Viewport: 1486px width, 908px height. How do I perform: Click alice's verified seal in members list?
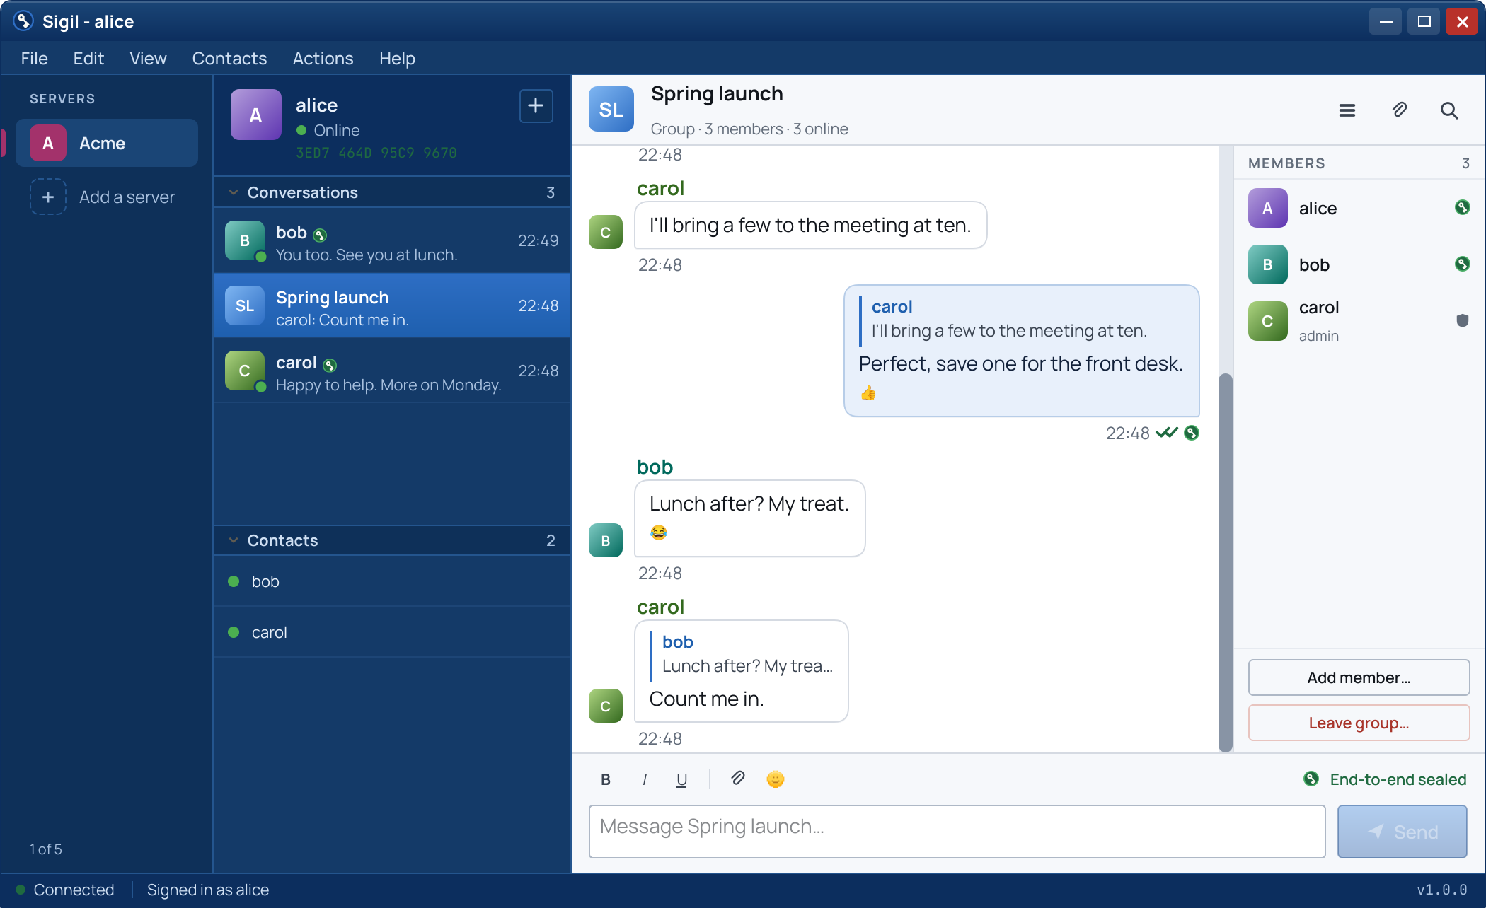[1462, 208]
